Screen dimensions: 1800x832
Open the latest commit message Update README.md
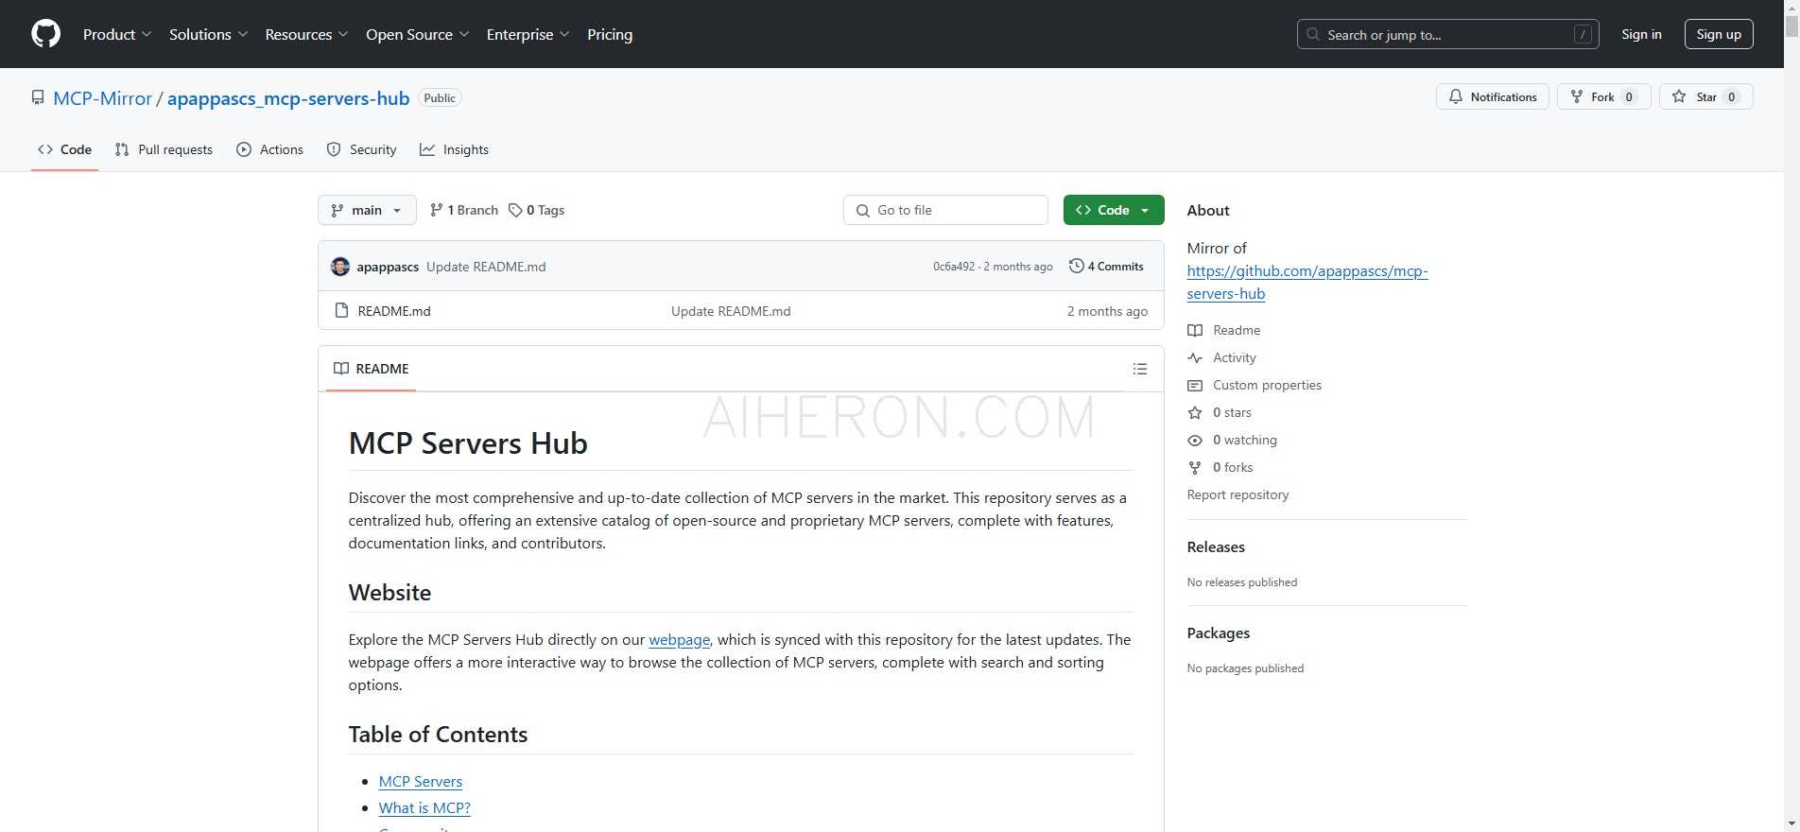[x=486, y=267]
